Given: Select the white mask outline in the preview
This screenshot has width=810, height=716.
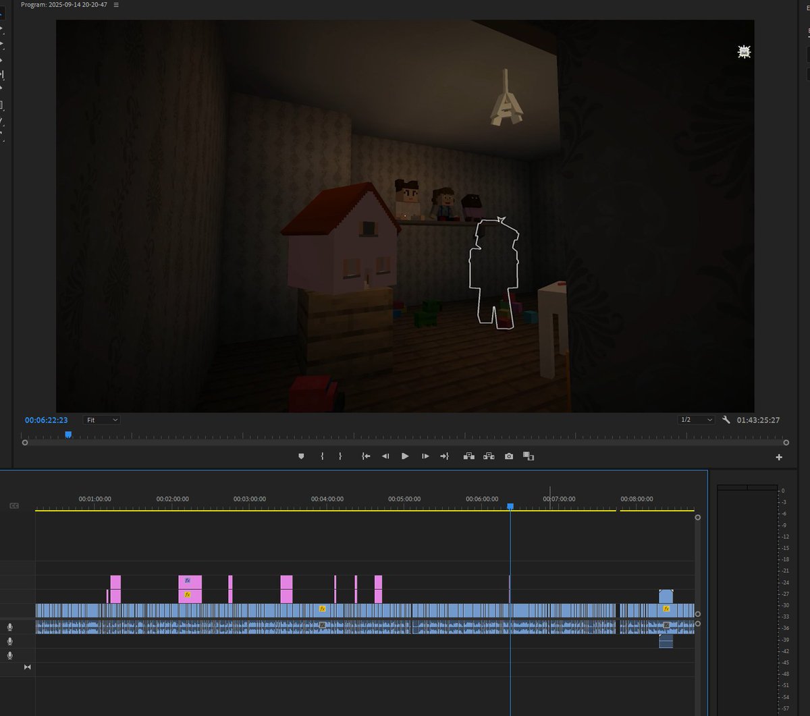Looking at the screenshot, I should pyautogui.click(x=495, y=273).
